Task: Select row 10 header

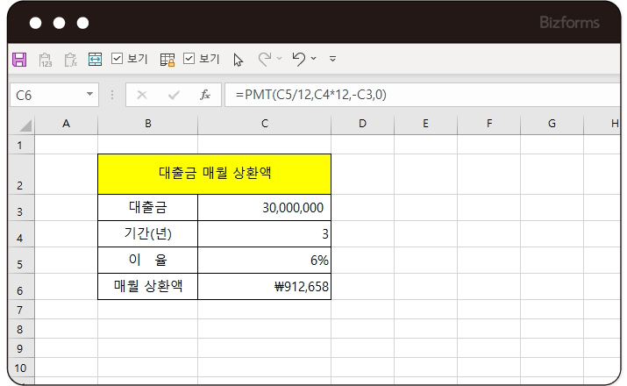Action: tap(22, 368)
